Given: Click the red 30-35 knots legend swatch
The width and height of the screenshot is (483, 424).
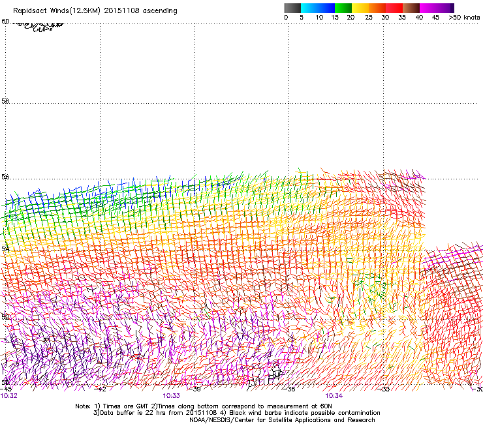Looking at the screenshot, I should [x=394, y=8].
